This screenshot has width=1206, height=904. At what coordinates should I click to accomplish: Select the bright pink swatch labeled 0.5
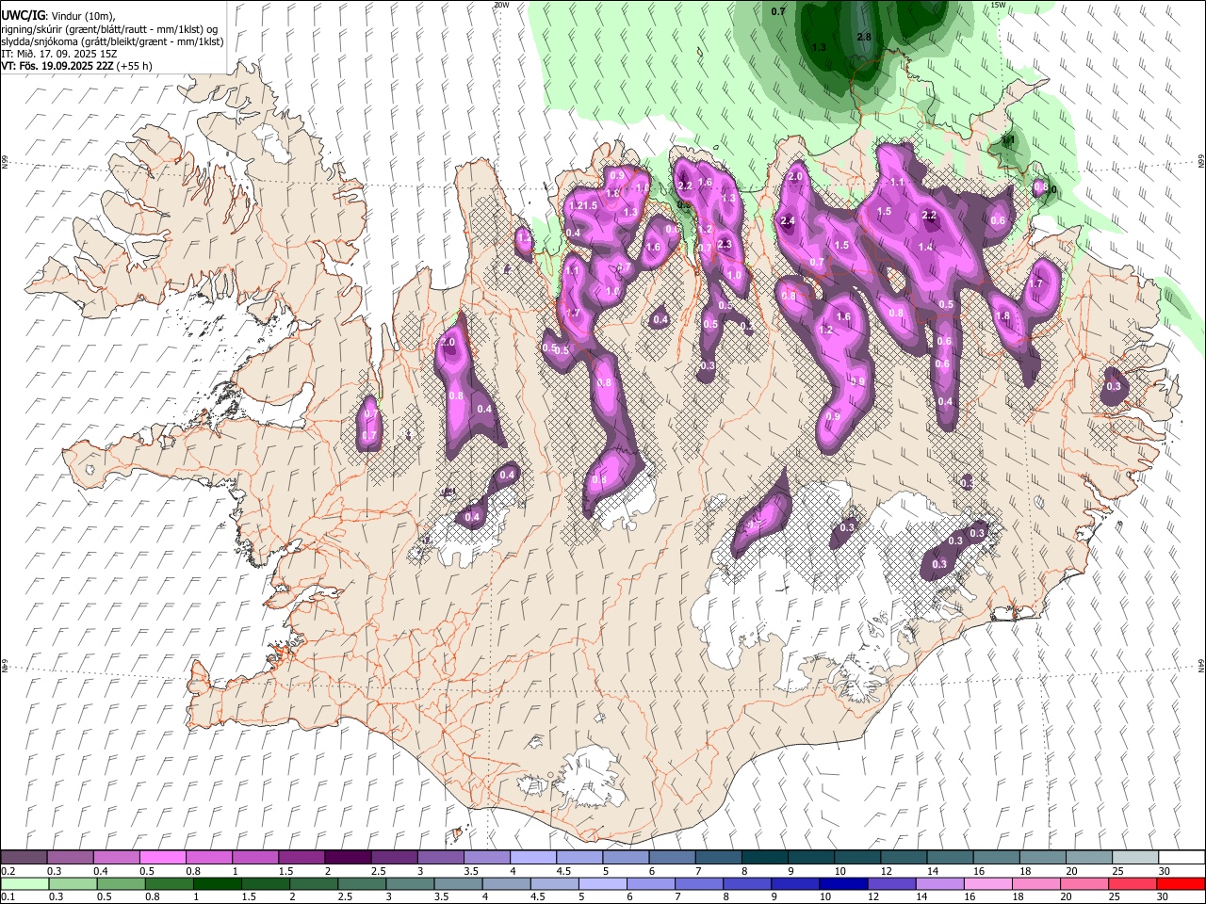coord(163,857)
